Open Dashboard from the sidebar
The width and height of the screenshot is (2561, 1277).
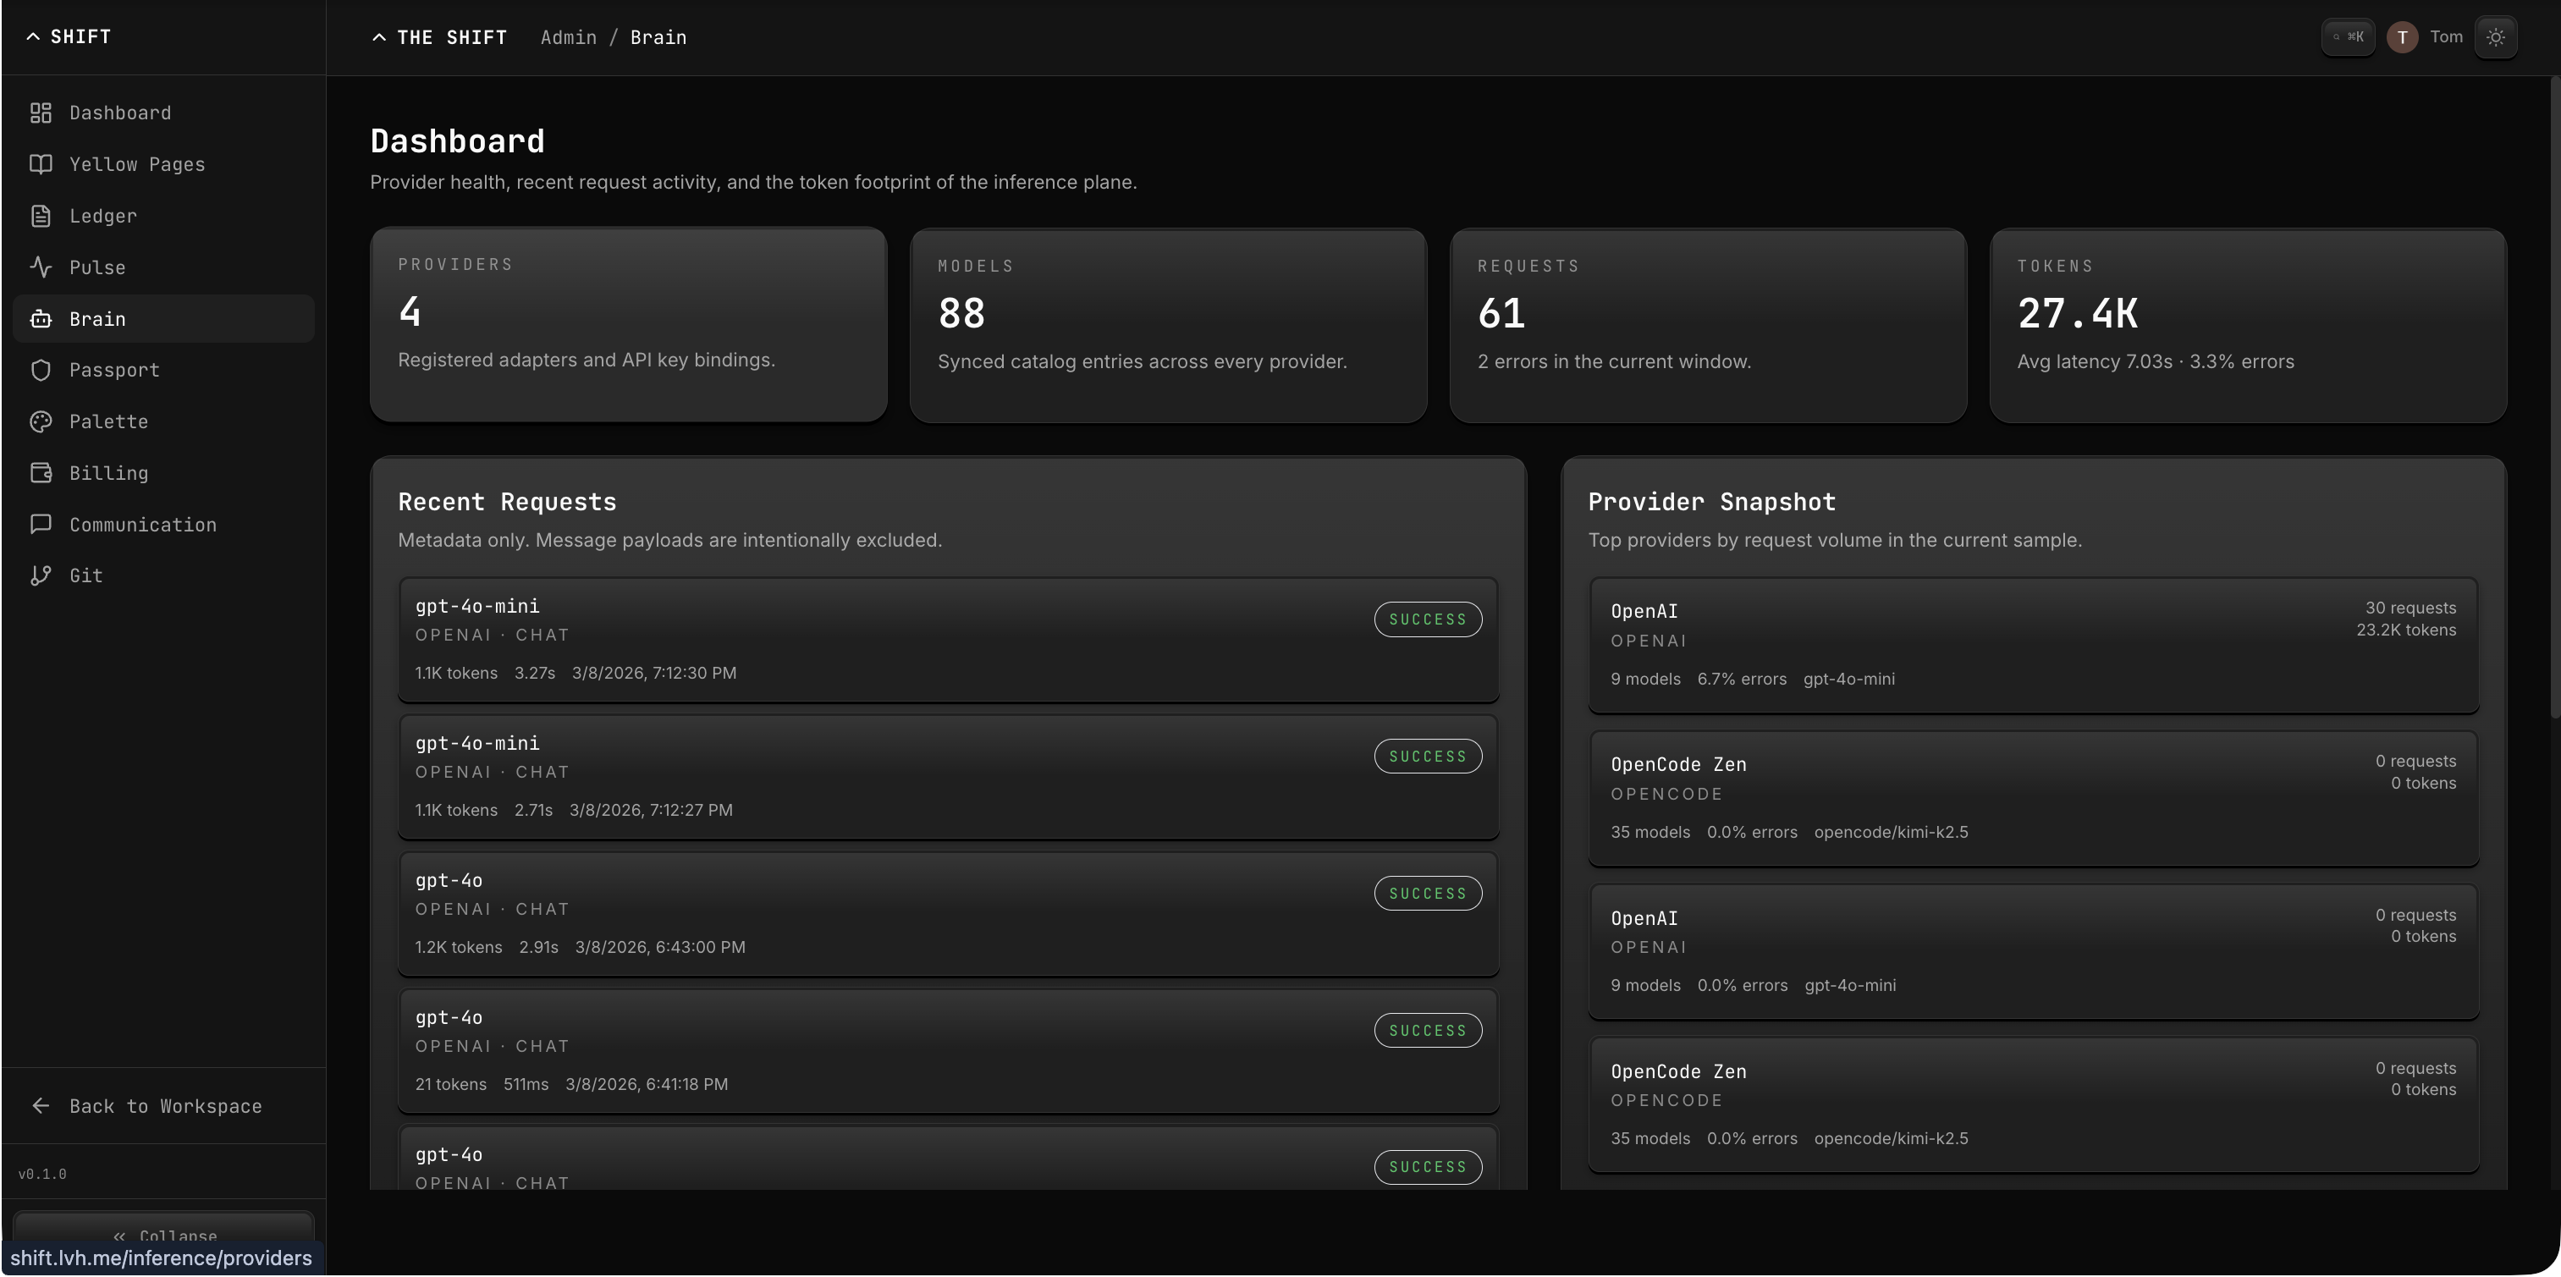(119, 113)
